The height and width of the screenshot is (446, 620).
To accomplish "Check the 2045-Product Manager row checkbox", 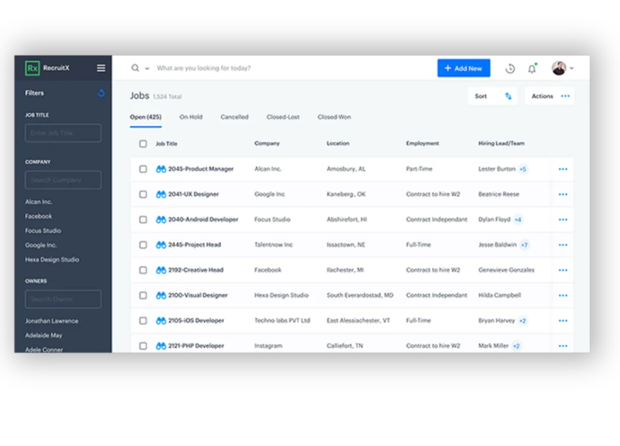I will pyautogui.click(x=143, y=169).
